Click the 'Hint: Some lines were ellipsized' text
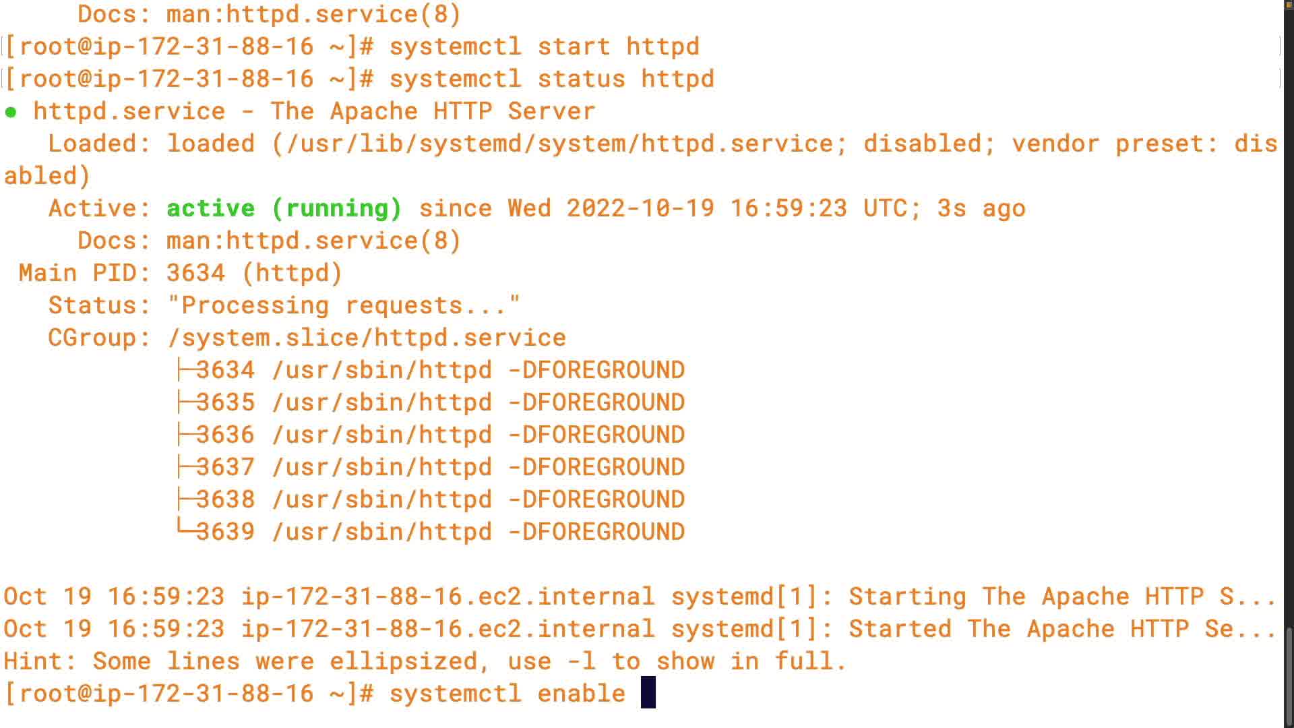The height and width of the screenshot is (728, 1294). click(425, 661)
